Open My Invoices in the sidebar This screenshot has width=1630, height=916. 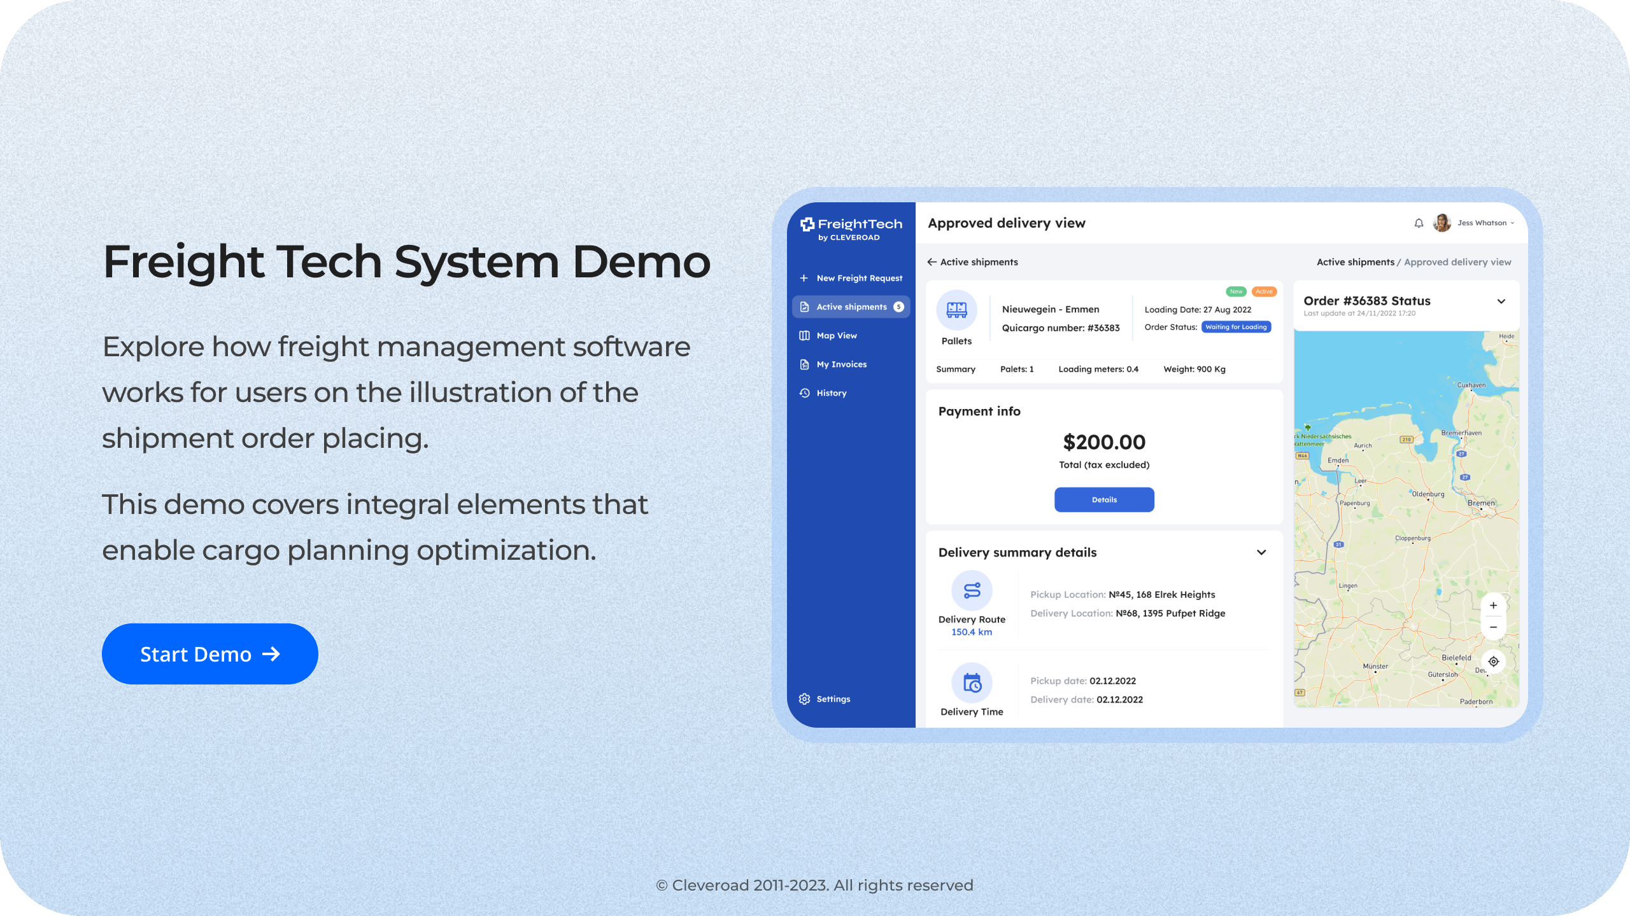[x=840, y=364]
